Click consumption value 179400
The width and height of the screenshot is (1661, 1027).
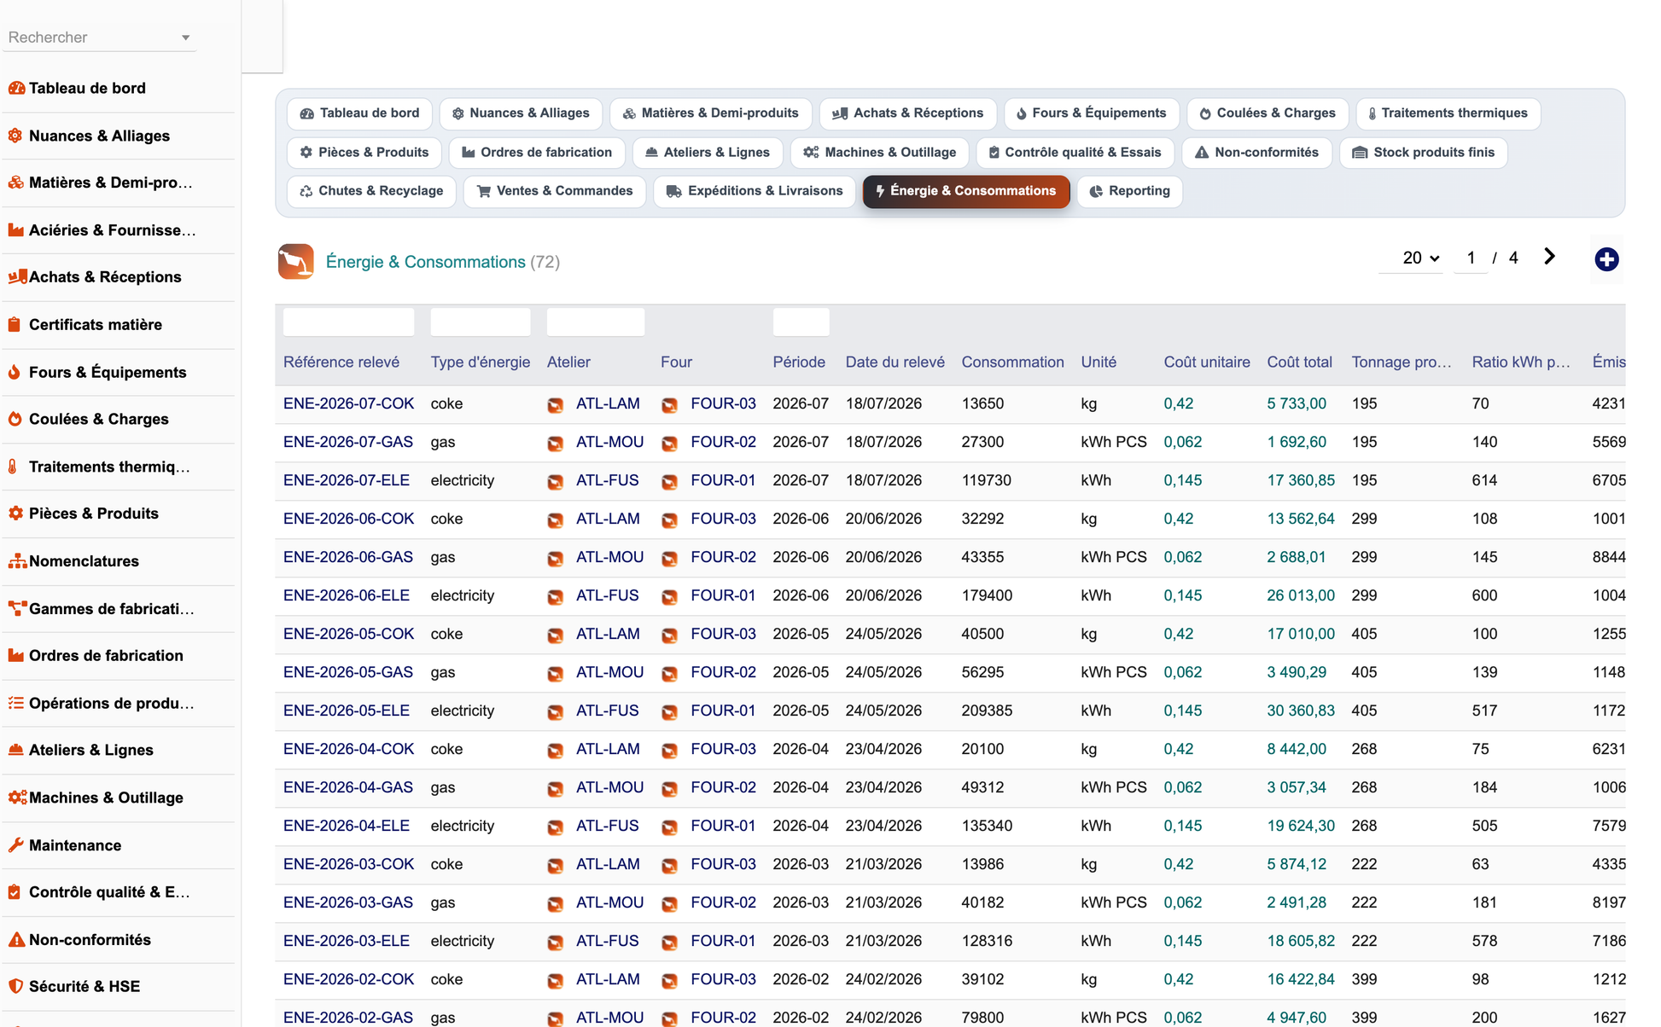987,595
